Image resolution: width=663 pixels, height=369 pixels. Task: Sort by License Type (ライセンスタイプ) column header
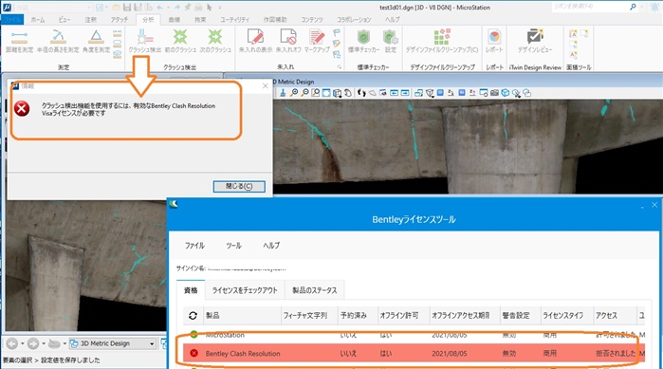tap(567, 315)
